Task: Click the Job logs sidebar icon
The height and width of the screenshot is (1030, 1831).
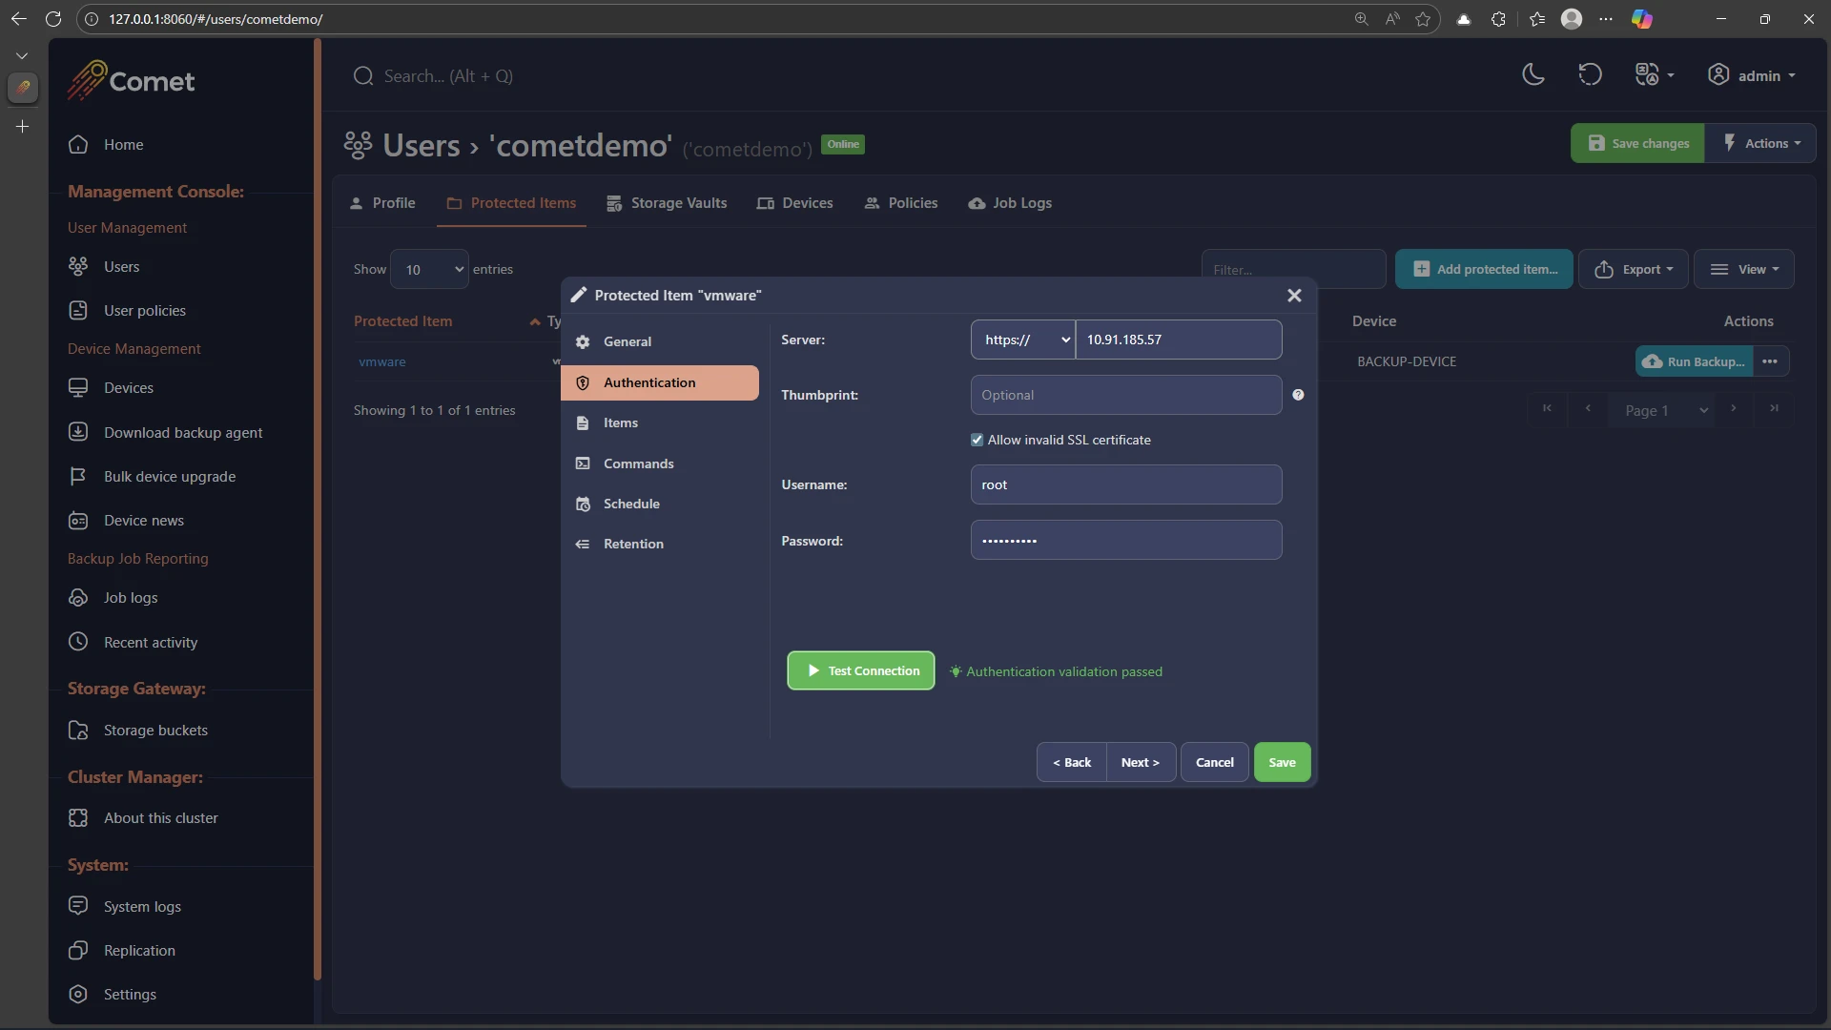Action: click(x=78, y=598)
